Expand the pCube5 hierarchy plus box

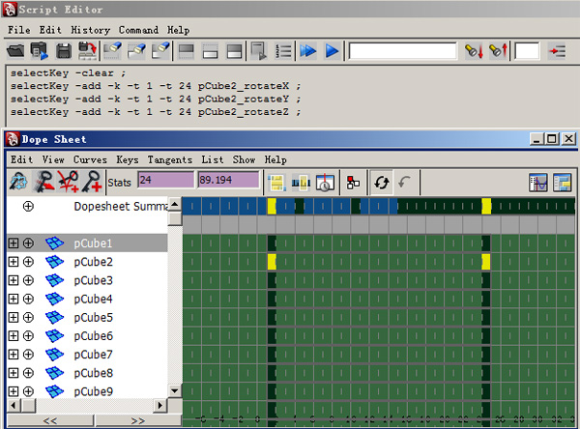pyautogui.click(x=13, y=317)
